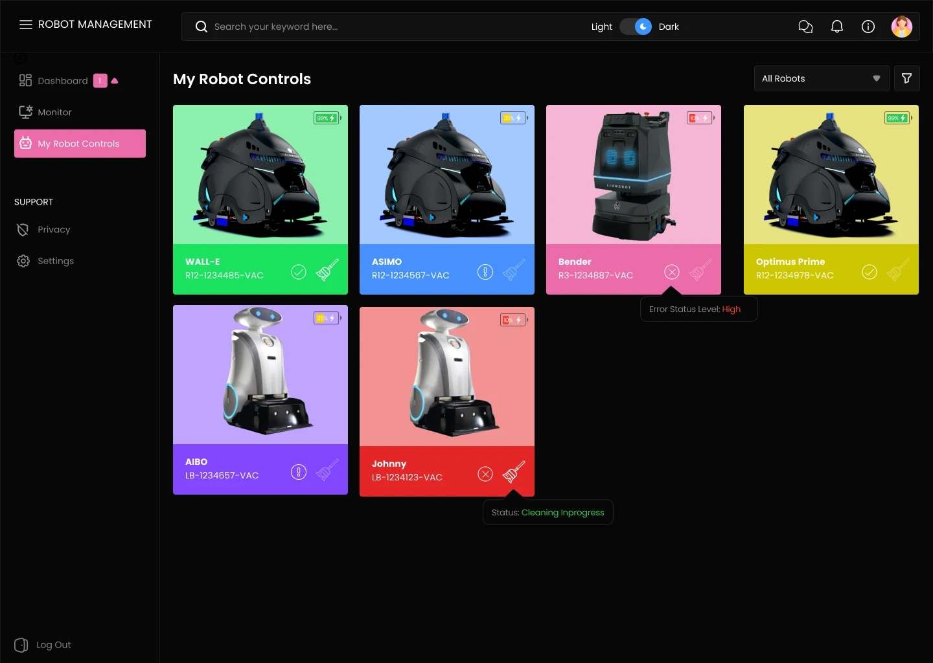Open the user profile avatar
Image resolution: width=933 pixels, height=663 pixels.
point(902,27)
